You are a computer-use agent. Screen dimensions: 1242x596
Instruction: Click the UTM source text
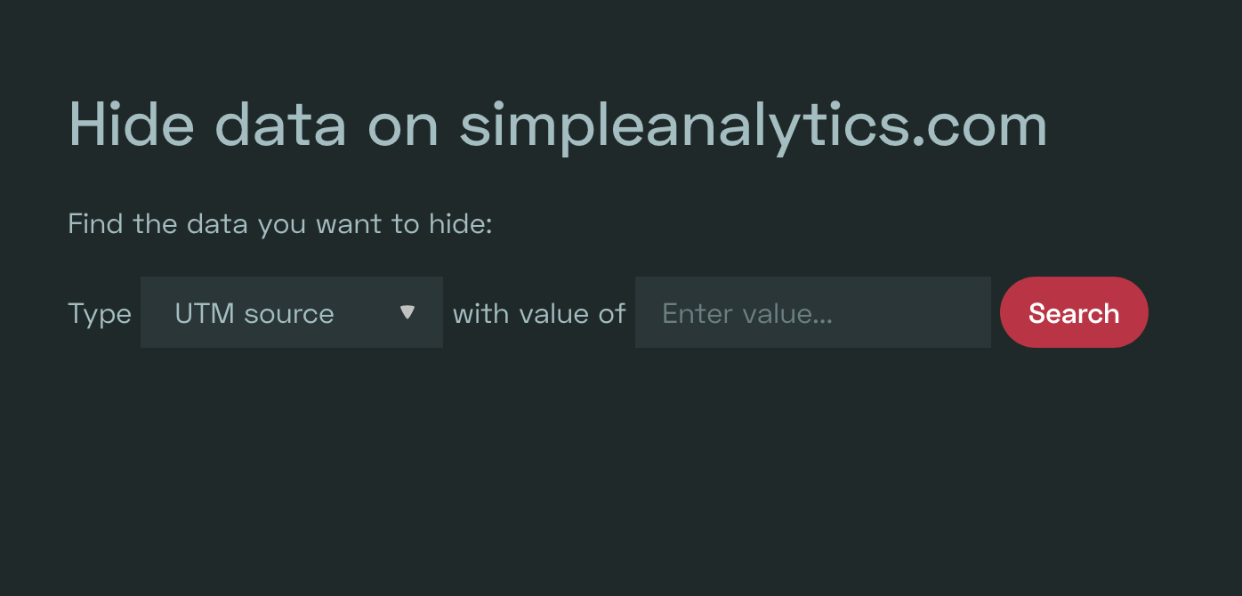click(x=254, y=313)
